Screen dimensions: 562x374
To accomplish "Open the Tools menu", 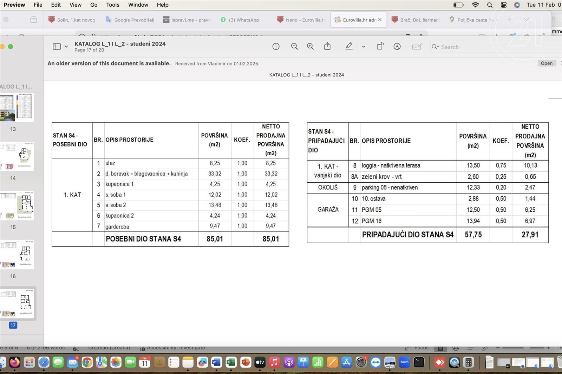I will point(113,5).
